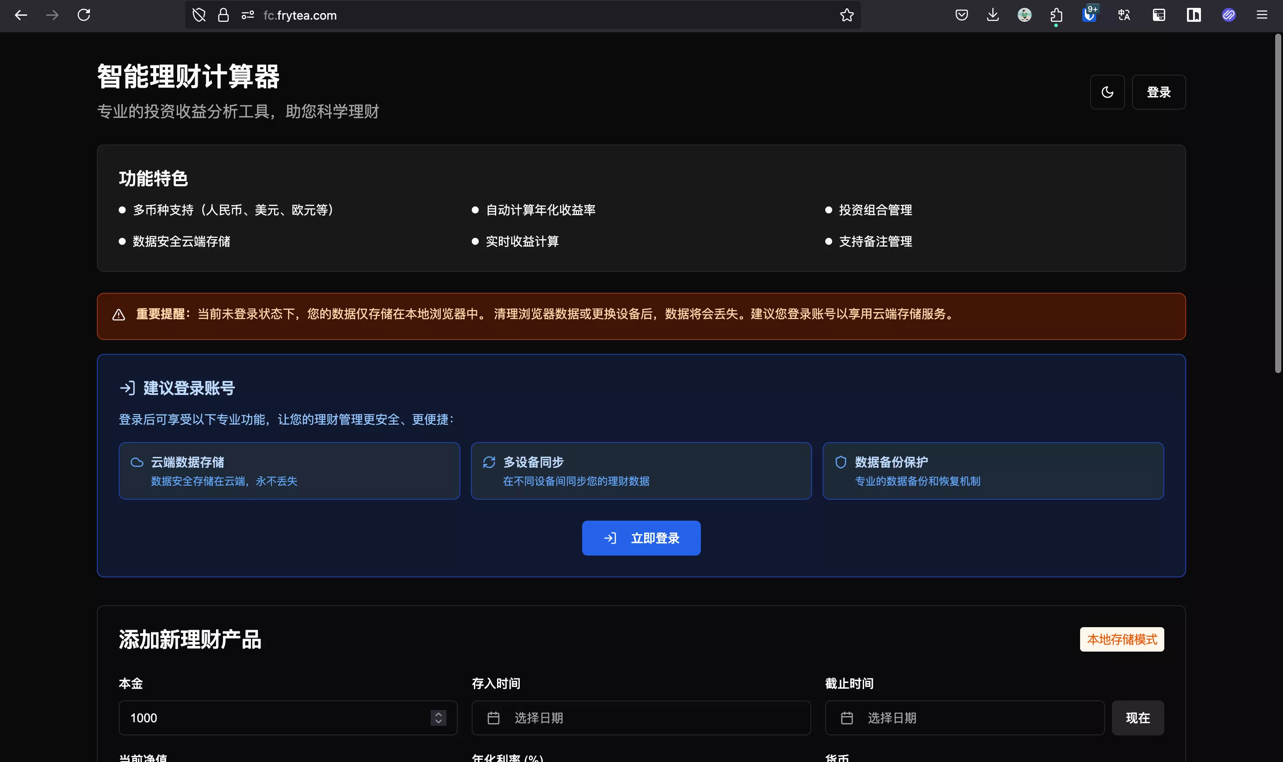Click the translate page icon

[1124, 15]
